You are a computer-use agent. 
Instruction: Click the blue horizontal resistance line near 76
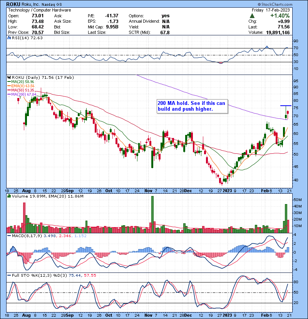pyautogui.click(x=286, y=106)
